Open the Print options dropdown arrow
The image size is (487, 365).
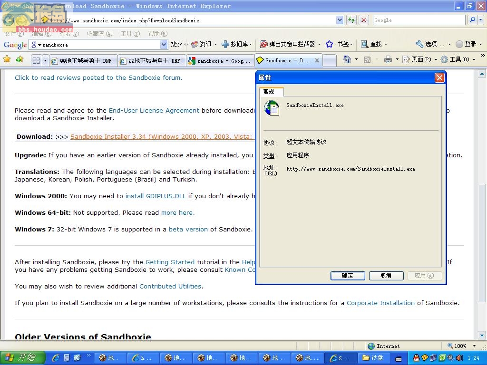pyautogui.click(x=397, y=59)
